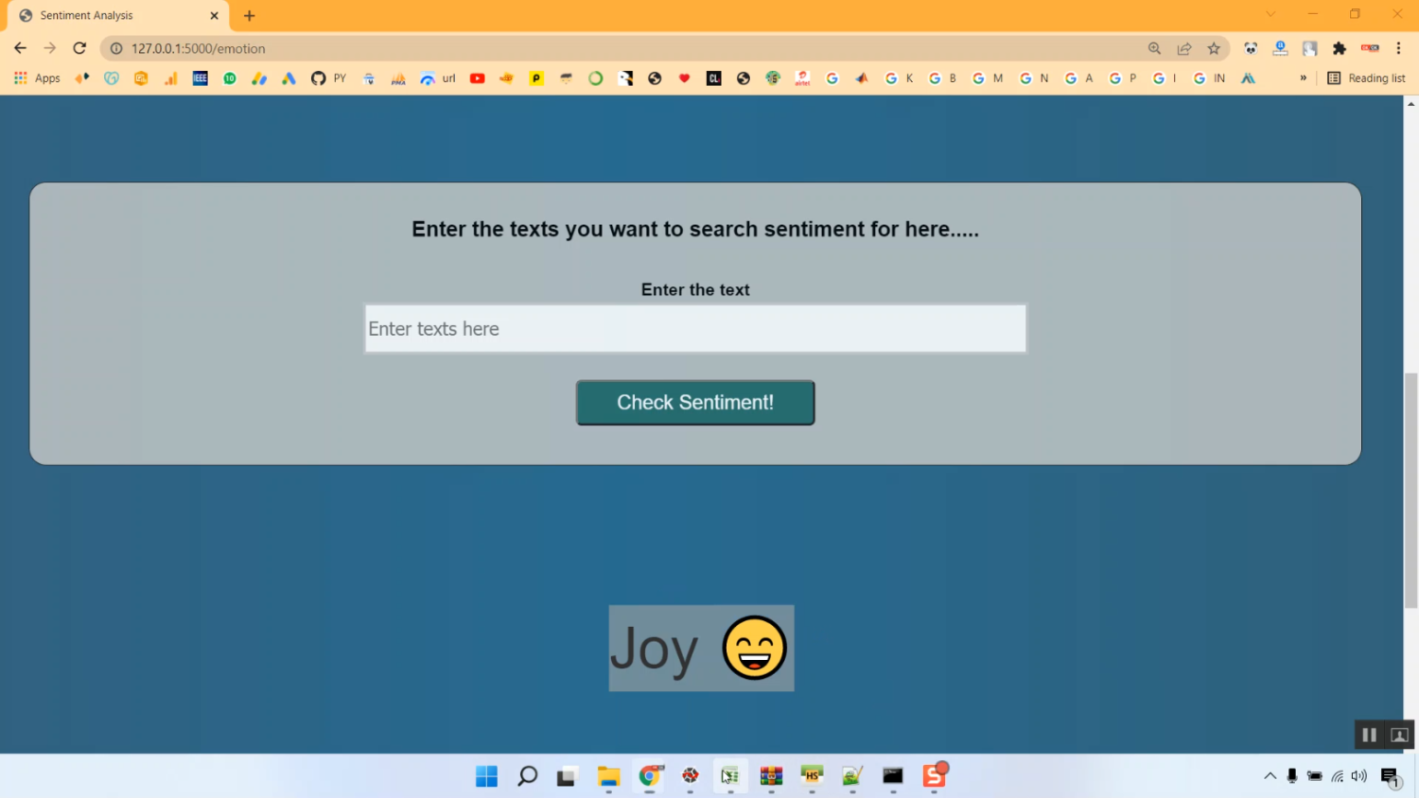Open the GitHub PY bookmark
This screenshot has height=798, width=1419.
328,78
